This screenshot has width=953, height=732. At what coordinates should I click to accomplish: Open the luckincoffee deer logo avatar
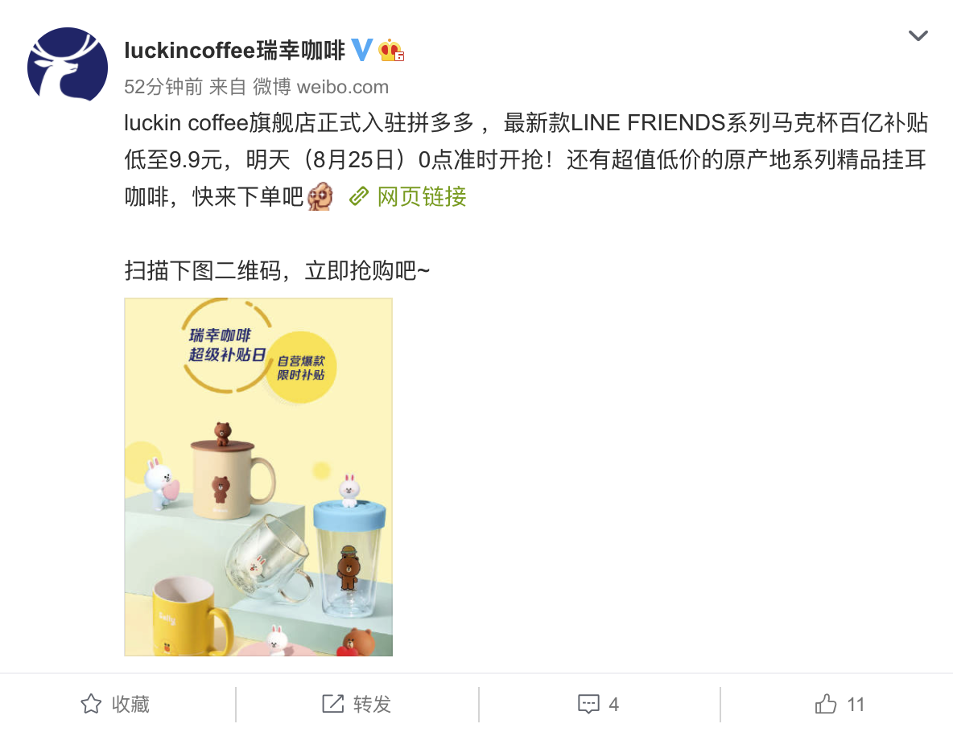pos(68,64)
